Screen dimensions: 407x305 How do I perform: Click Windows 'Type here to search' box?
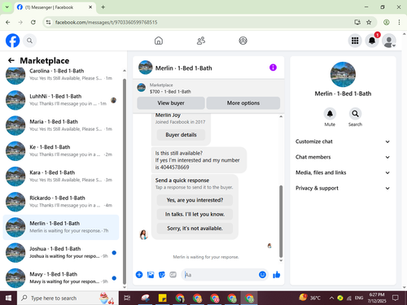pos(68,298)
